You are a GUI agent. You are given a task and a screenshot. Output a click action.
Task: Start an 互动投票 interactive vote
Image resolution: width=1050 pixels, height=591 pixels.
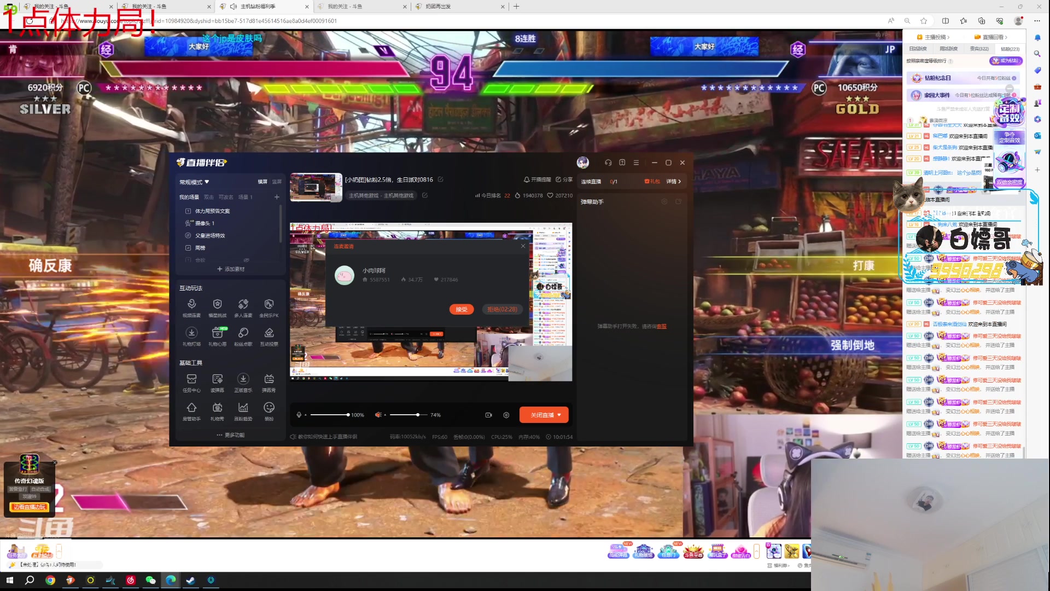[x=269, y=337]
